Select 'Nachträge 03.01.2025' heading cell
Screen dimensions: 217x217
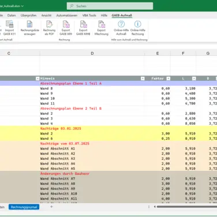coord(92,129)
